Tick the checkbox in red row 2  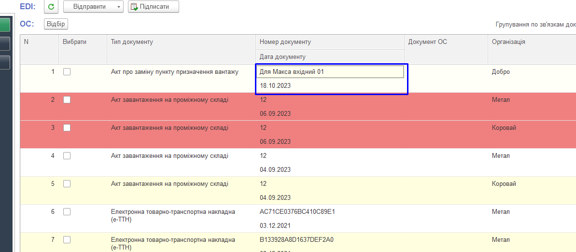[x=67, y=100]
